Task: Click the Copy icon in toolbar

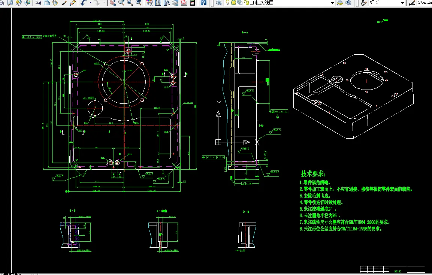Action: pyautogui.click(x=47, y=3)
